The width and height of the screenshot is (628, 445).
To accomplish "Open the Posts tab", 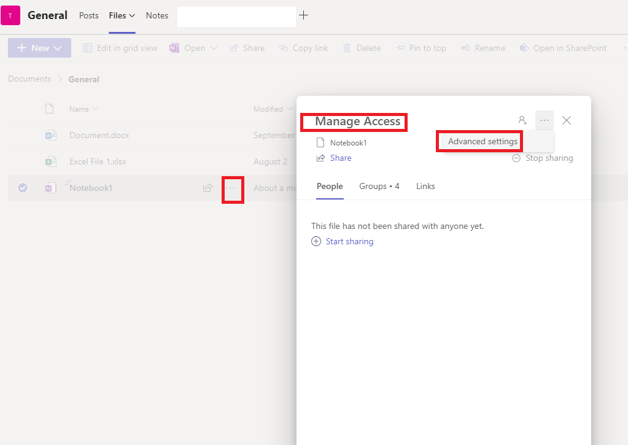I will 88,15.
